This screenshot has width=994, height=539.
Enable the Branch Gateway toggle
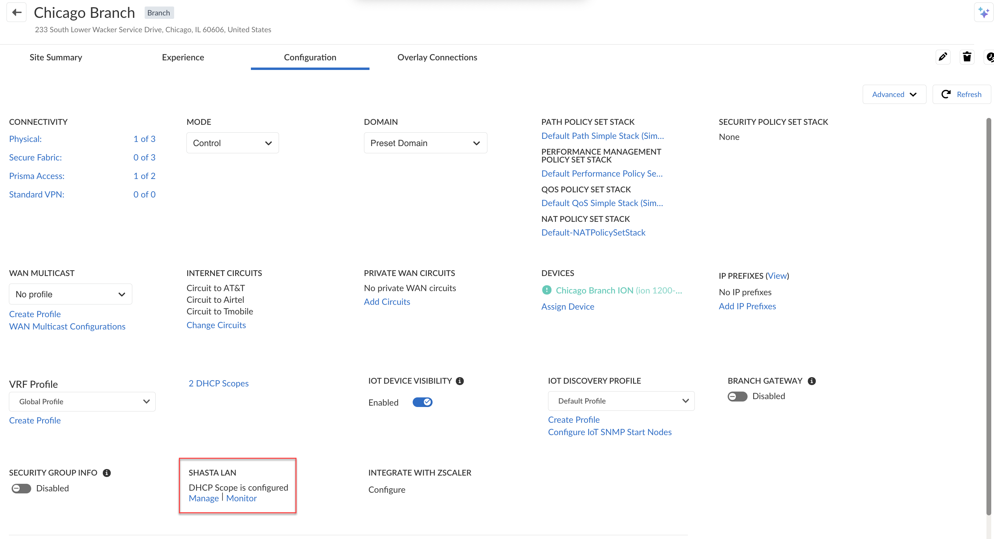pyautogui.click(x=737, y=396)
